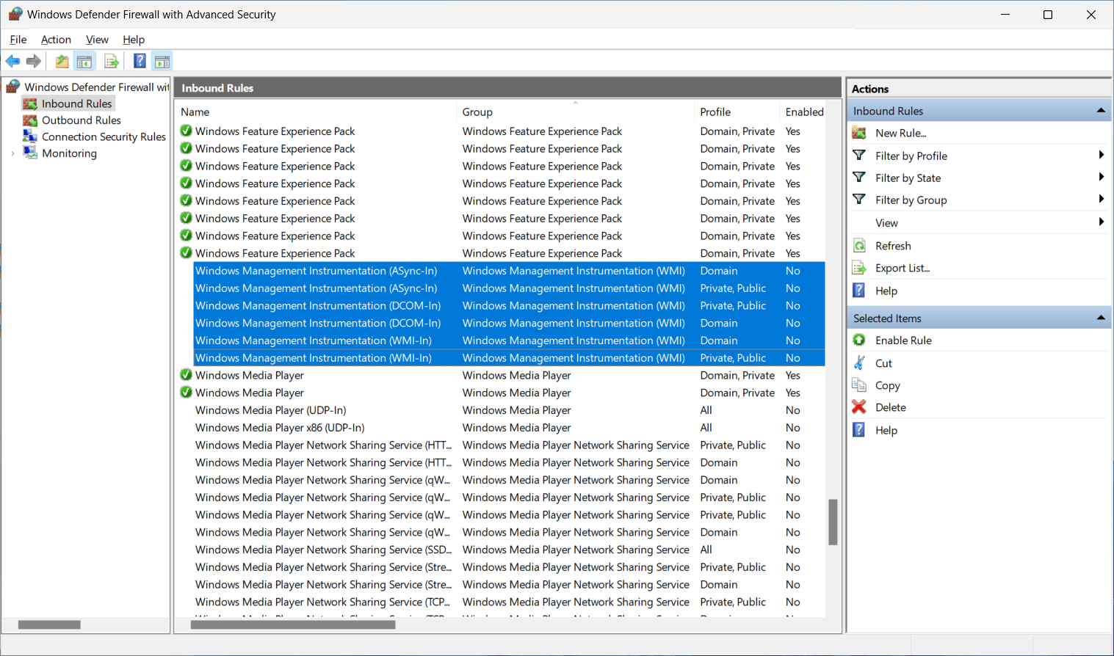Sort by the Group column header
This screenshot has height=656, width=1114.
point(575,112)
